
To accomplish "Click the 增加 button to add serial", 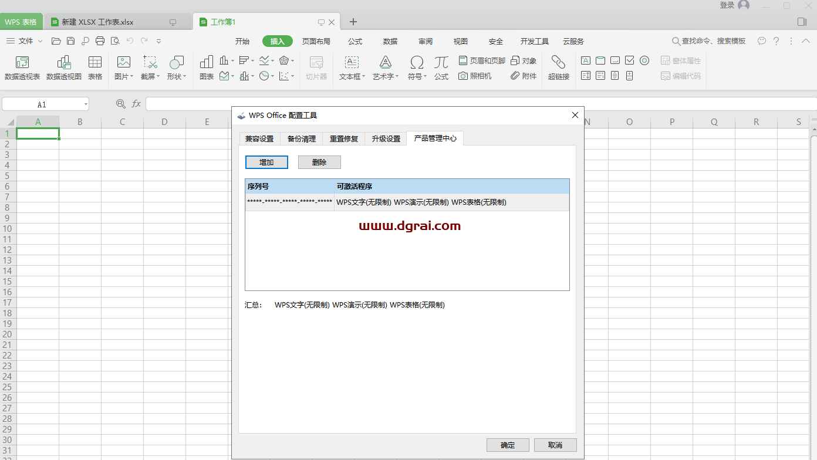I will point(266,162).
